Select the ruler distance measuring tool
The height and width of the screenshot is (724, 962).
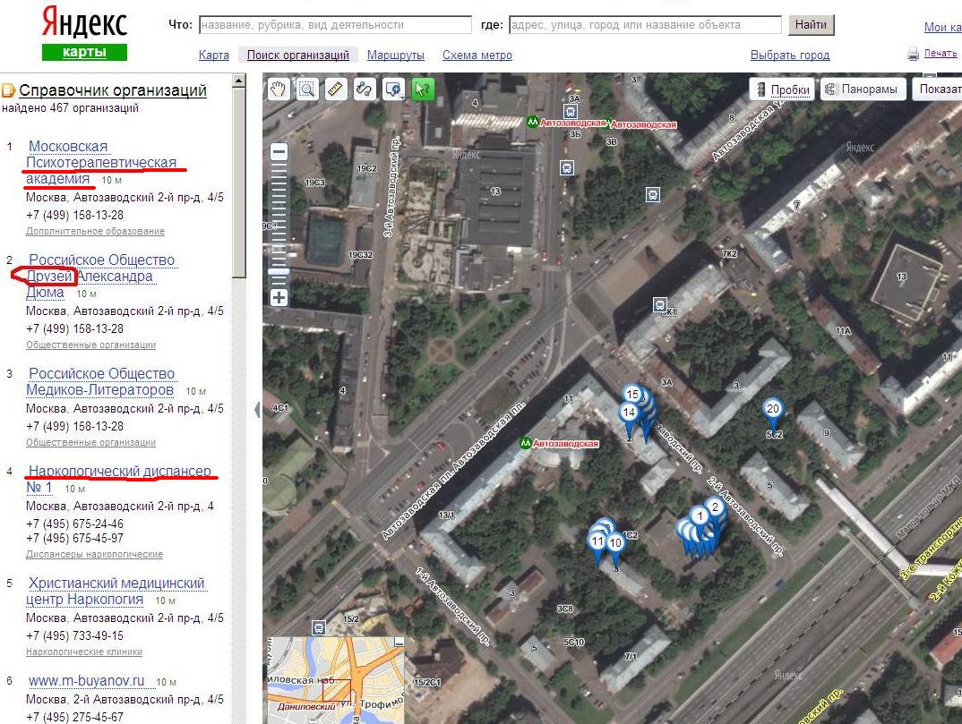click(x=336, y=89)
